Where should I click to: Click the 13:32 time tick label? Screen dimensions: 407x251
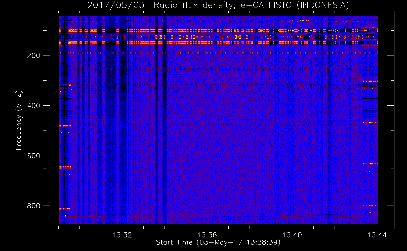[x=122, y=235]
